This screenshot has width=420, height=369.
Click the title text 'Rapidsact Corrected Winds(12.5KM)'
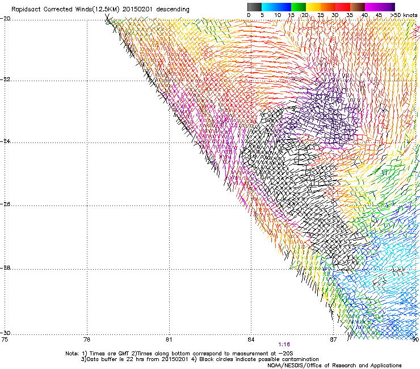tap(65, 10)
